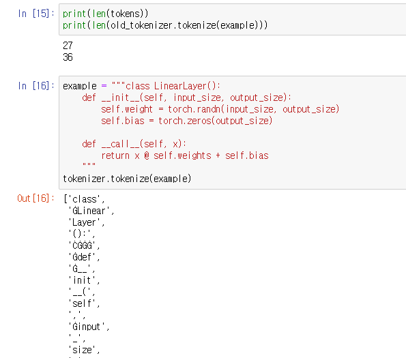This screenshot has width=406, height=358.
Task: Click the self.weight = torch.randn line
Action: coord(220,109)
